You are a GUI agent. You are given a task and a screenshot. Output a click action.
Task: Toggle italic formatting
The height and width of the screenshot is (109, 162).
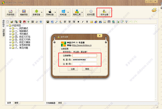pos(83,22)
